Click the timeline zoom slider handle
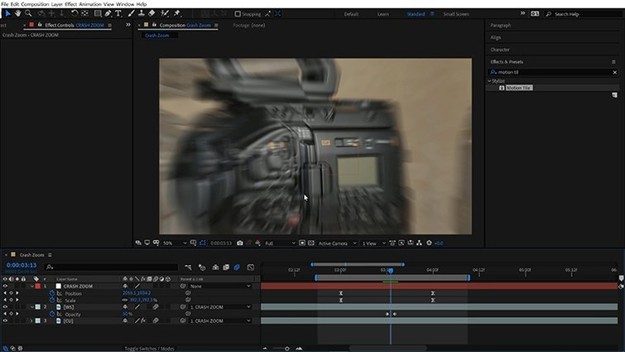 coord(287,349)
